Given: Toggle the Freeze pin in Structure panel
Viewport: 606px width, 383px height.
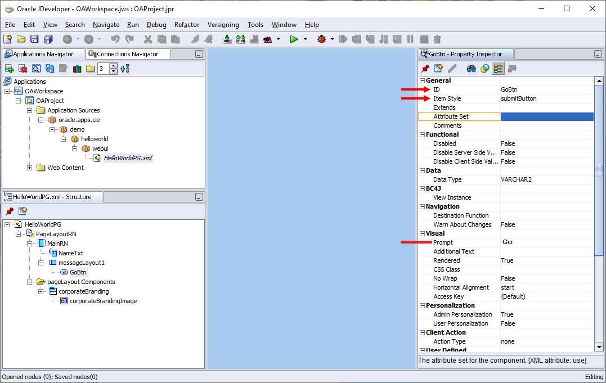Looking at the screenshot, I should [10, 211].
